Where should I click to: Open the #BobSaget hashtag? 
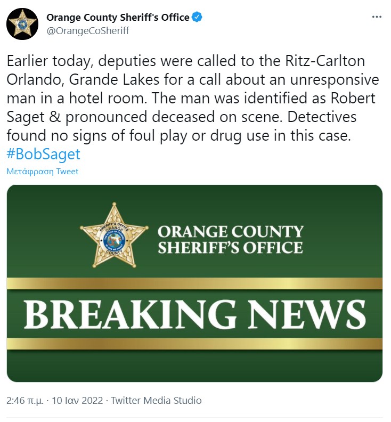click(43, 154)
